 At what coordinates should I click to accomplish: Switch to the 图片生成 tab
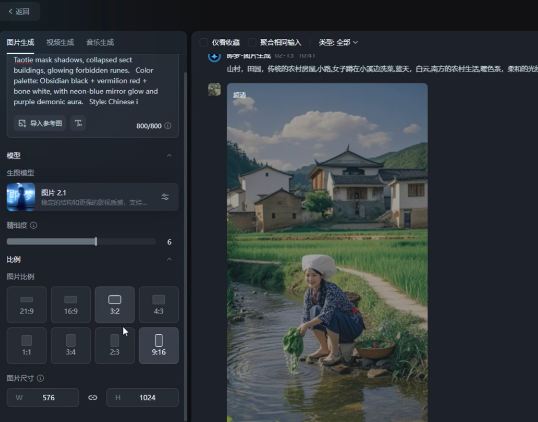[20, 42]
